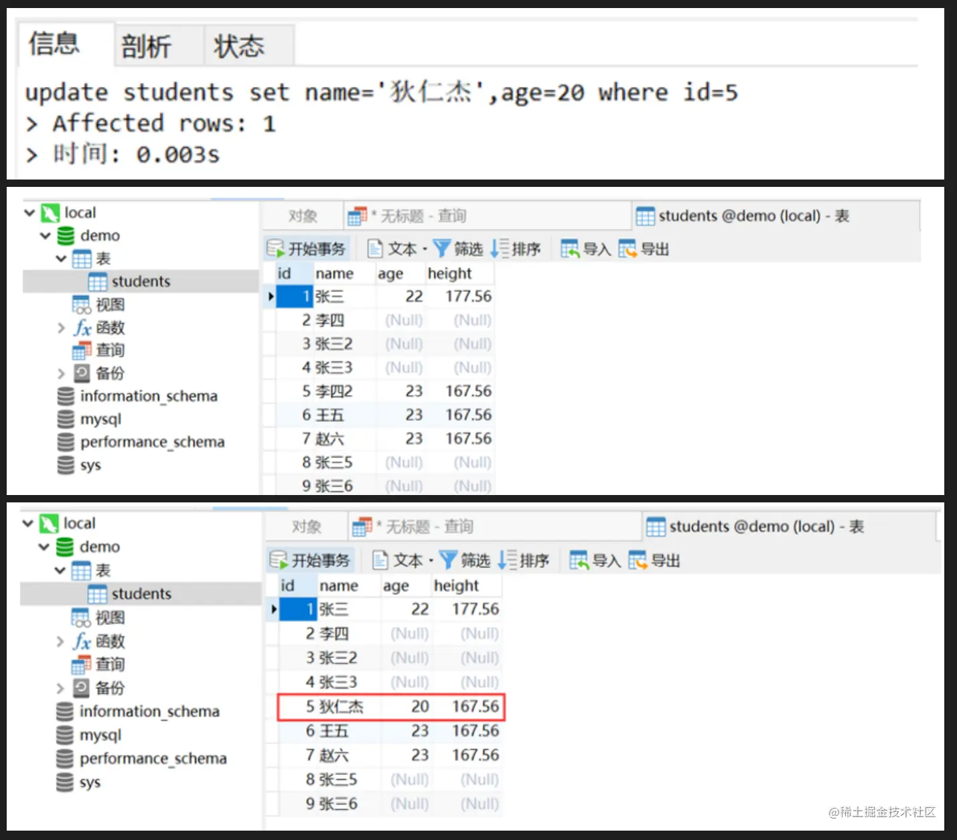The image size is (957, 840).
Task: Click the 开始事务 icon in upper window
Action: (275, 249)
